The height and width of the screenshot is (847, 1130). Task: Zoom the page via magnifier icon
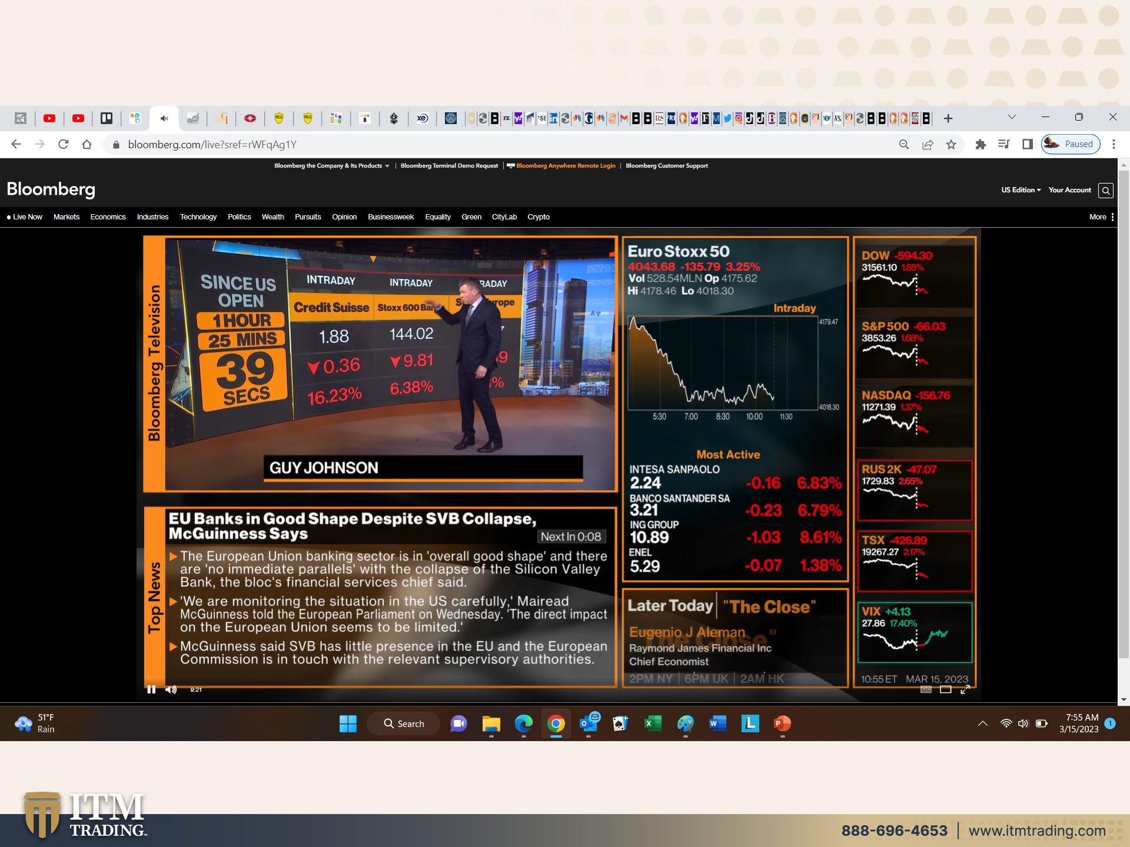pos(904,144)
